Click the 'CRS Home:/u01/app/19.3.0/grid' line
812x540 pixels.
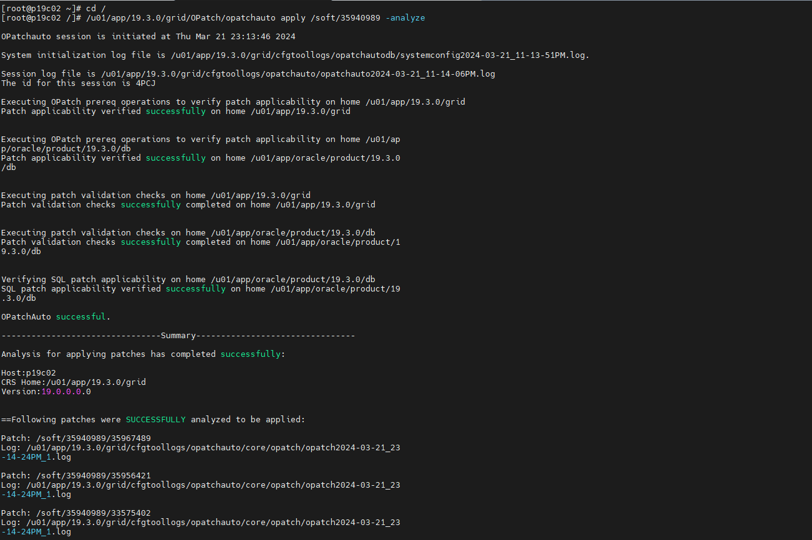coord(74,382)
